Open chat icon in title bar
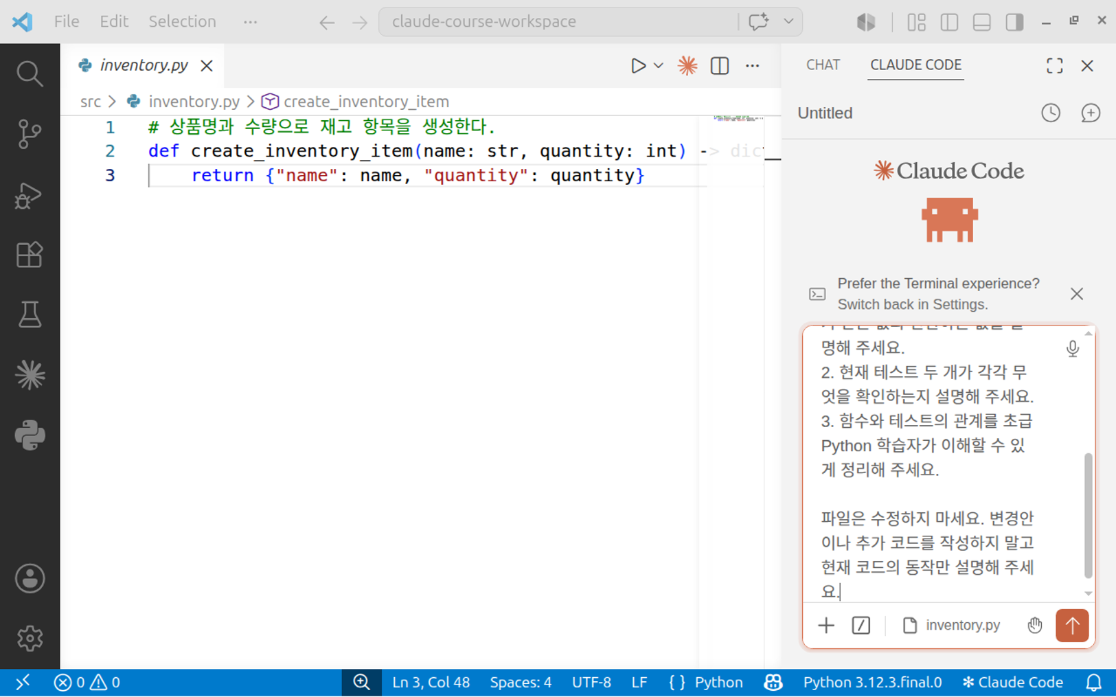Screen dimensions: 1116x697 pos(758,22)
